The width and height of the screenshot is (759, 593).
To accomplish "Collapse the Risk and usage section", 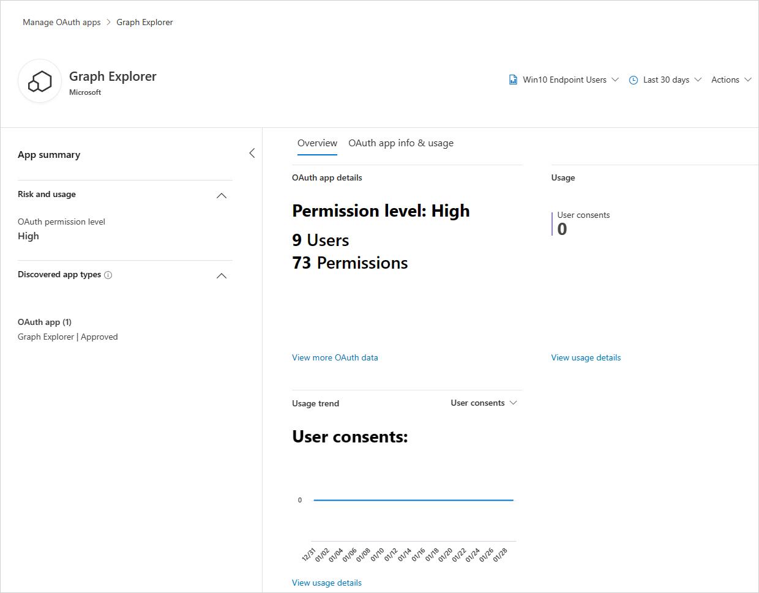I will 222,195.
